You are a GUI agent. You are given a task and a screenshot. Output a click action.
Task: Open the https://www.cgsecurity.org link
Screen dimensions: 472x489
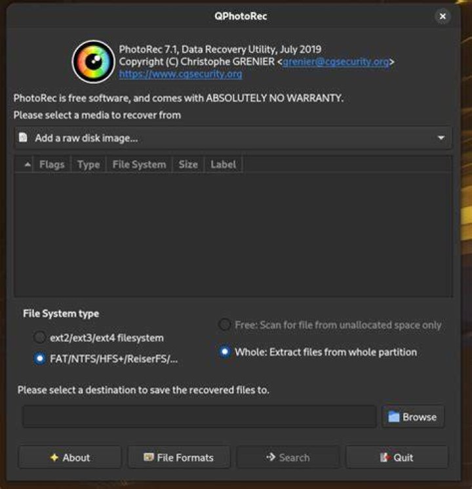click(181, 74)
